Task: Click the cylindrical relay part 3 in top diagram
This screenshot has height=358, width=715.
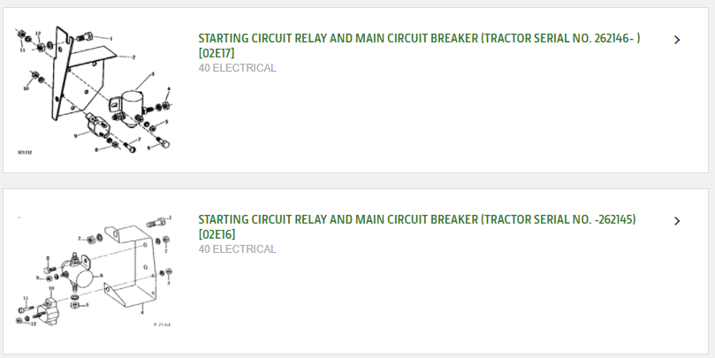Action: point(133,103)
